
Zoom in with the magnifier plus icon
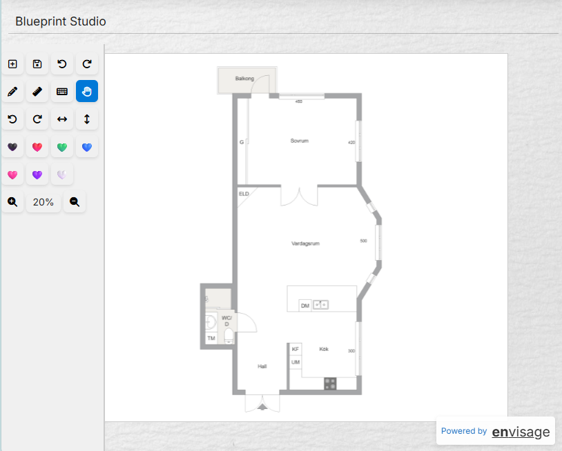pyautogui.click(x=12, y=202)
